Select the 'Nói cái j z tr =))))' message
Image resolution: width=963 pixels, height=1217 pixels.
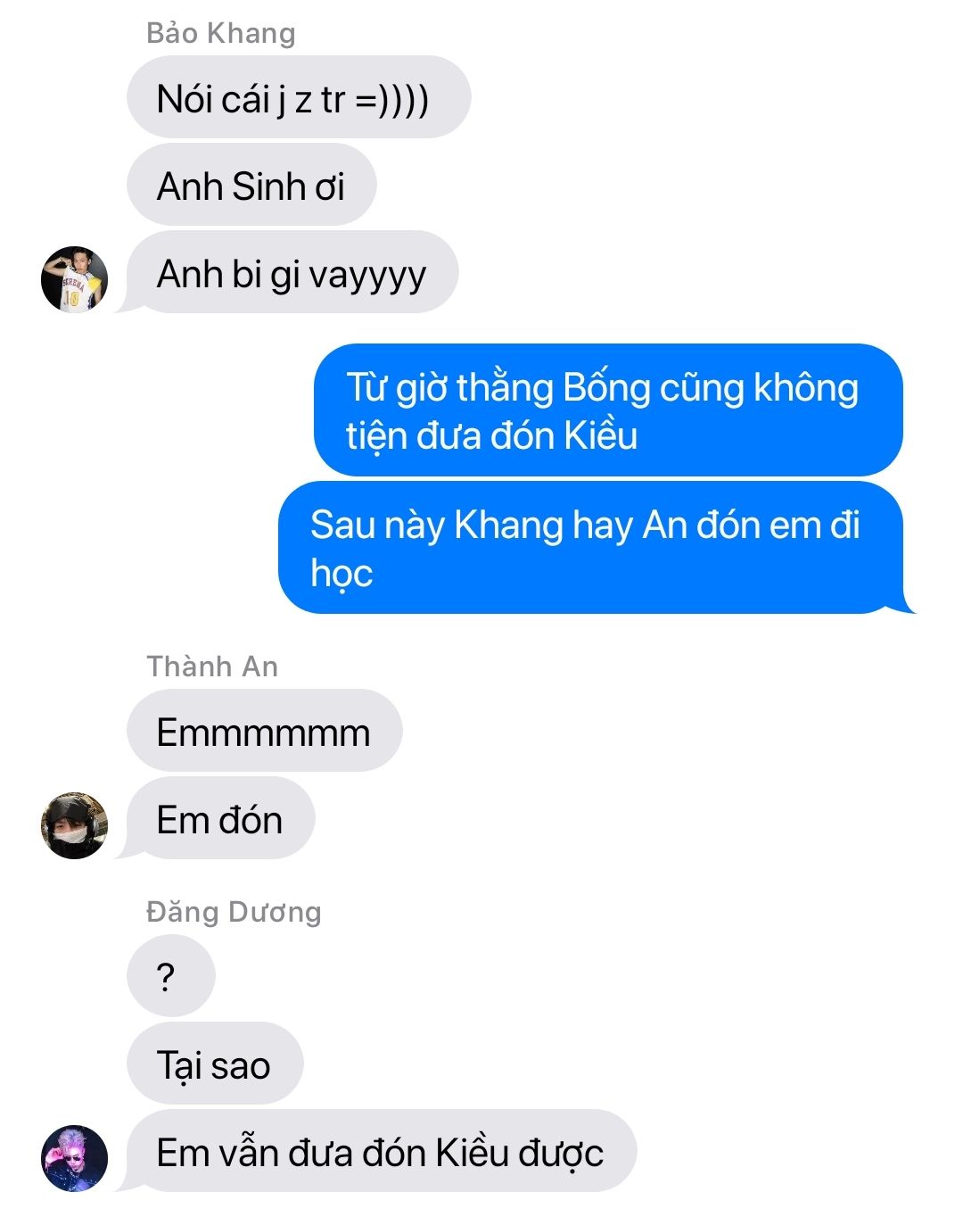pos(299,97)
